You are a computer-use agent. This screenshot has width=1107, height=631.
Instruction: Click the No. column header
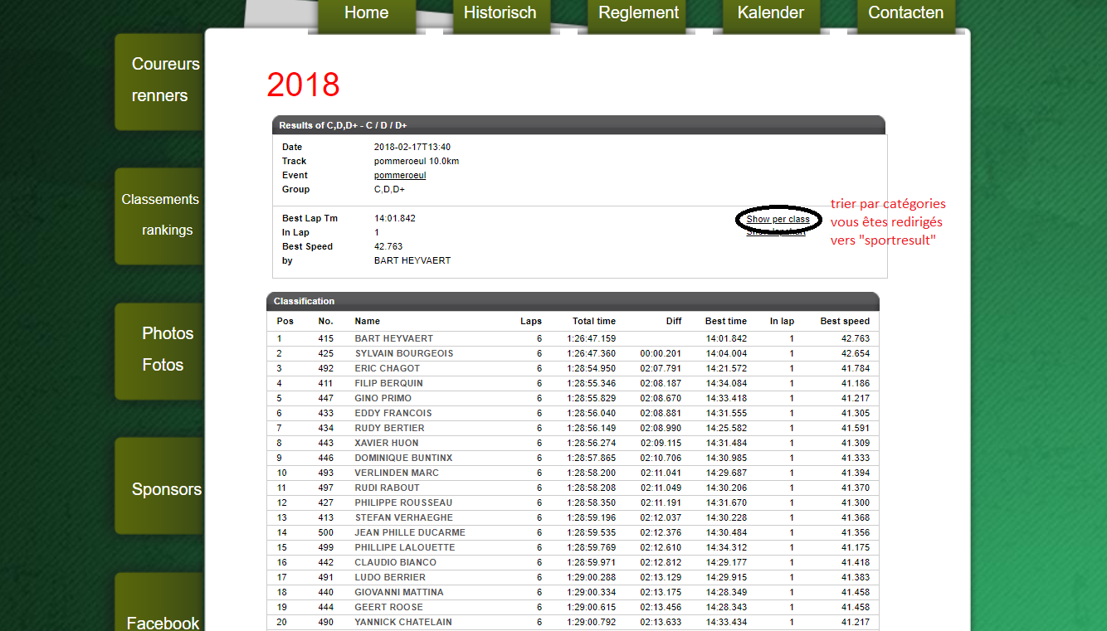tap(325, 322)
